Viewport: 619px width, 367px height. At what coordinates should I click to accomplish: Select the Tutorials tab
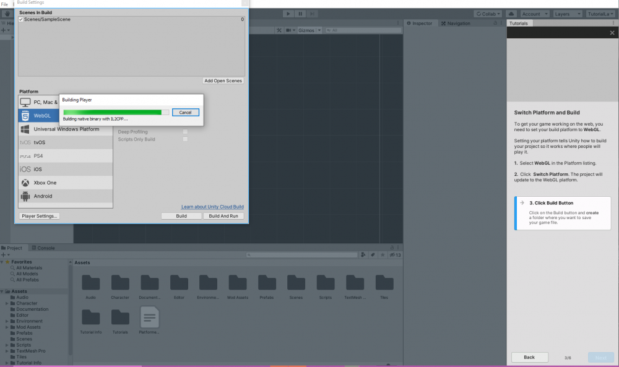[519, 24]
